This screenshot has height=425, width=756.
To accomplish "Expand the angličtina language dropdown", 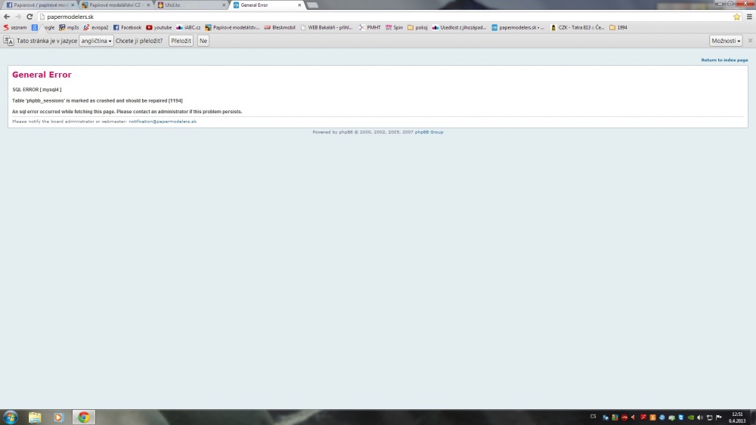I will coord(97,41).
